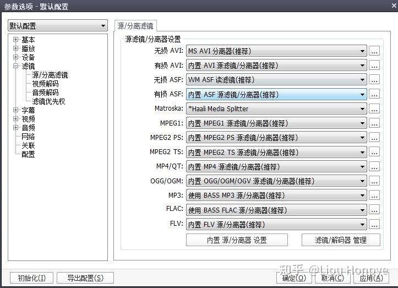Open the MPEG2 TS filter dropdown
The image size is (398, 288).
[276, 153]
